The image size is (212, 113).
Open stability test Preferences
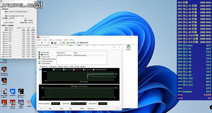pyautogui.click(x=91, y=108)
